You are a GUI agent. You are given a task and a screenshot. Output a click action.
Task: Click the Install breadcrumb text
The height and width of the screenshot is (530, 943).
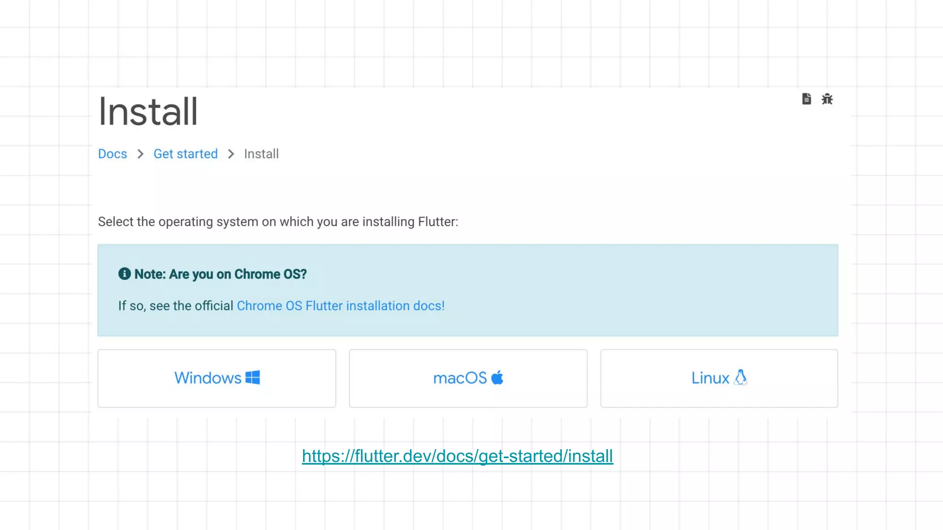[262, 154]
